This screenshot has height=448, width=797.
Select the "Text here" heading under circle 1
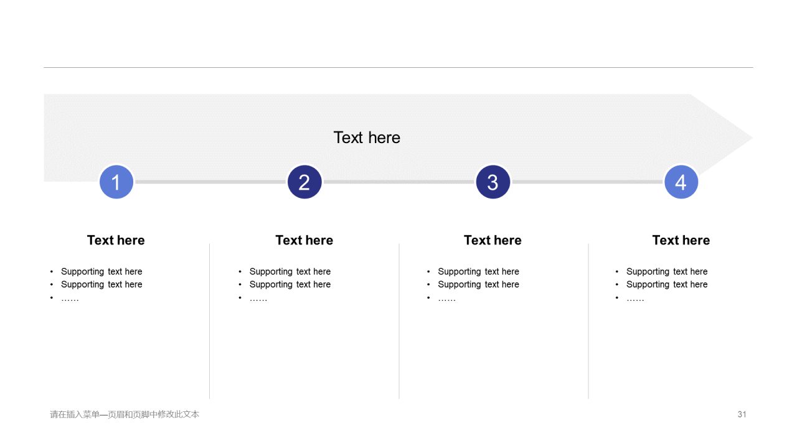click(116, 240)
